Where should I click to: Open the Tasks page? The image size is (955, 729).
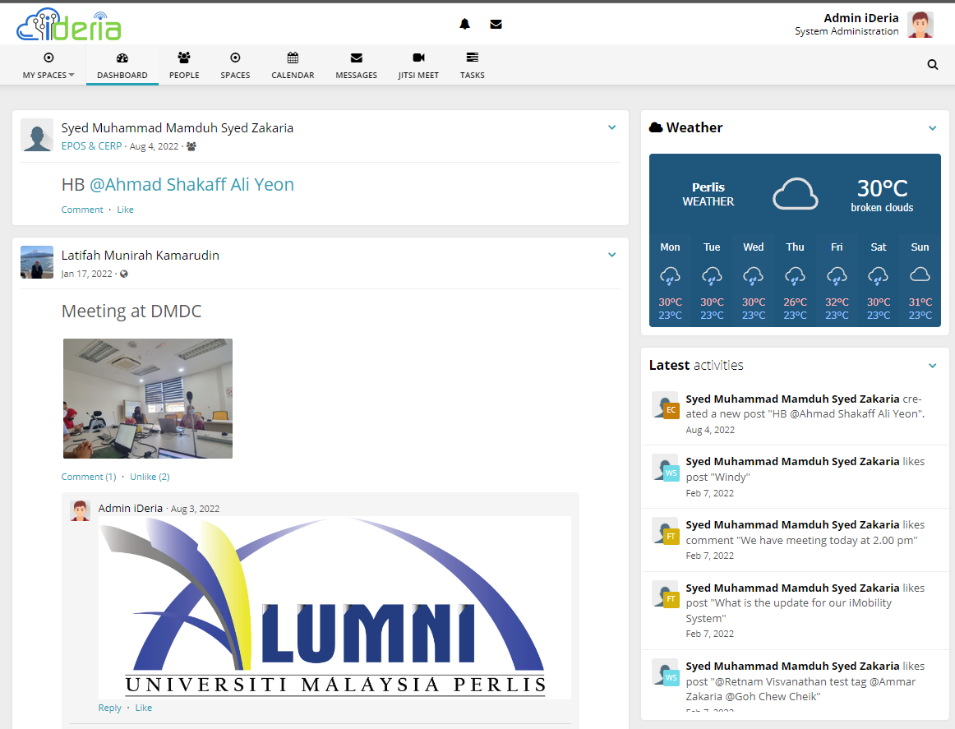tap(472, 65)
